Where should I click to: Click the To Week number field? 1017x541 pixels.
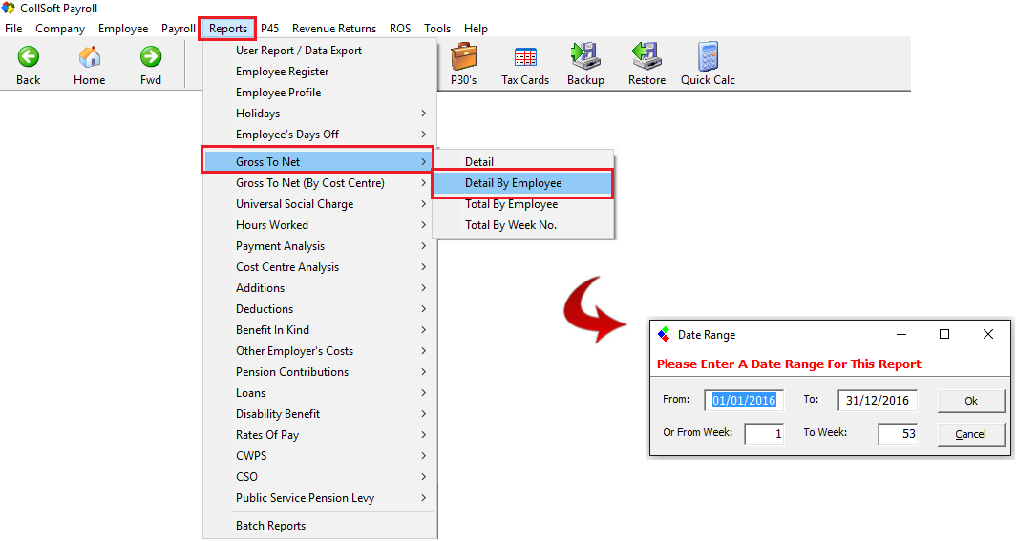pos(897,434)
